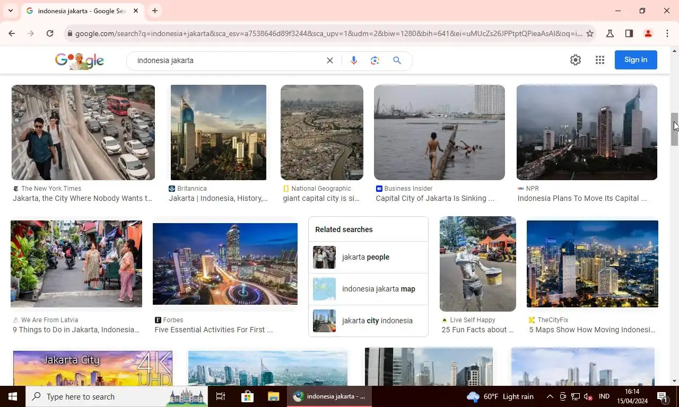Open 'Five Essential Activities For First' link

[x=214, y=330]
